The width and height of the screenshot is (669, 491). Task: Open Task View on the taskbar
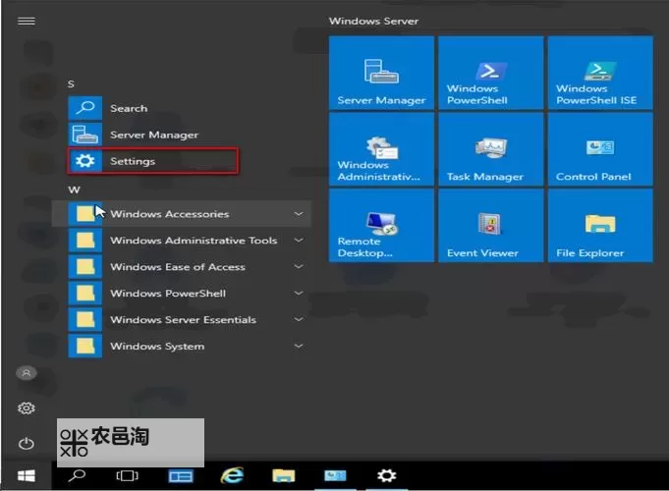(127, 475)
